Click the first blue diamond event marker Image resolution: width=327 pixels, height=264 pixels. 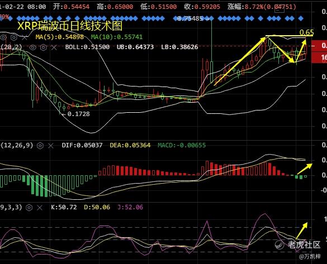1,18
